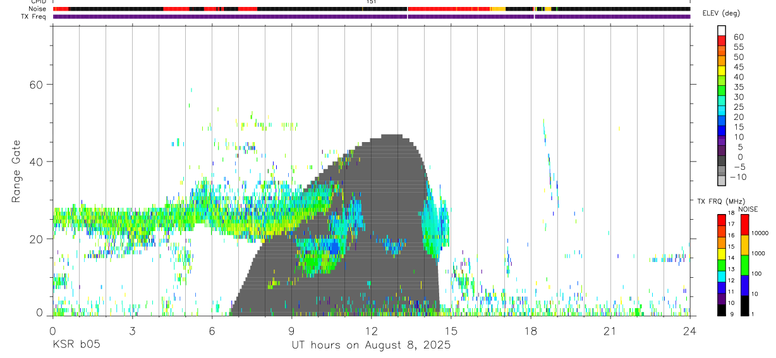Click the 'TX Freq' row label at top left
This screenshot has width=776, height=358.
click(35, 16)
